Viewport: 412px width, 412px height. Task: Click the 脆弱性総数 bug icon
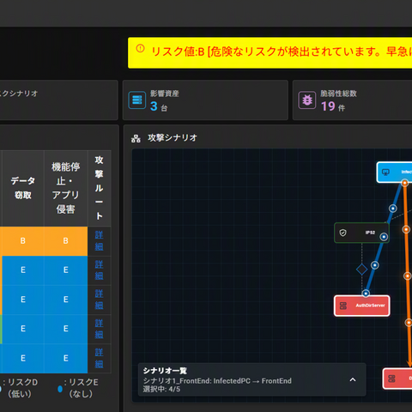coord(307,100)
